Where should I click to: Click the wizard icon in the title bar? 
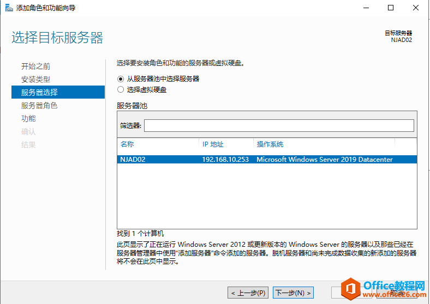[x=8, y=8]
